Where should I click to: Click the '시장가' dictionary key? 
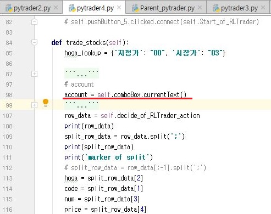pos(186,53)
